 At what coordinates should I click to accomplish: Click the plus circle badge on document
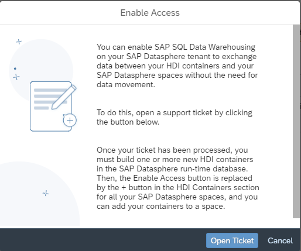(x=70, y=120)
